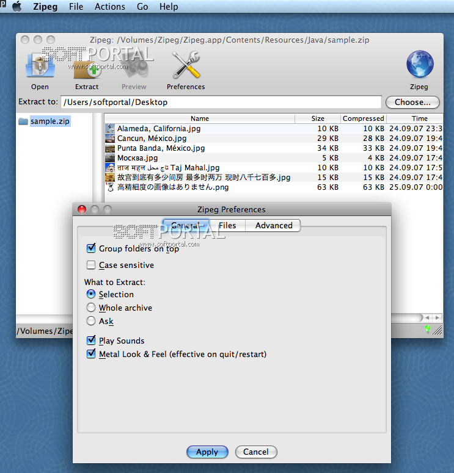
Task: Click the Extract to path field
Action: (221, 103)
